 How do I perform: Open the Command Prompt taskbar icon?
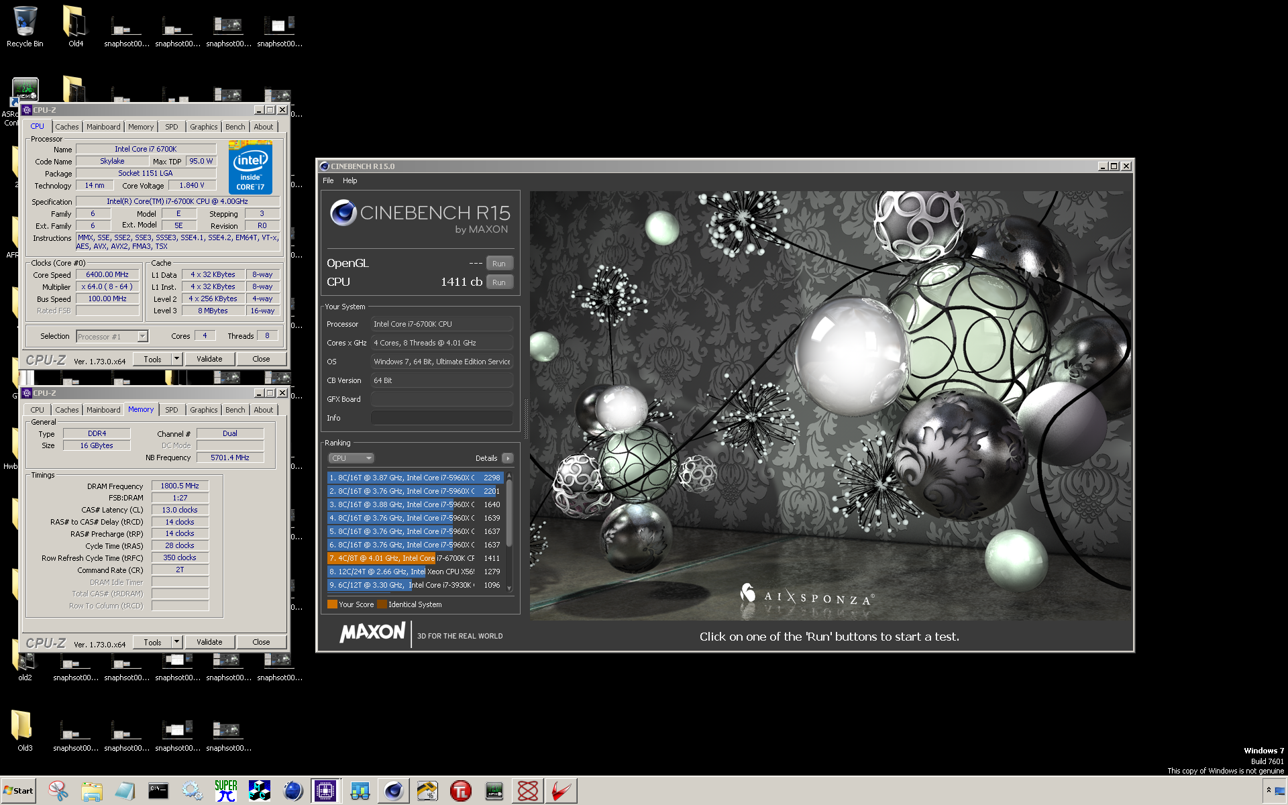[159, 791]
